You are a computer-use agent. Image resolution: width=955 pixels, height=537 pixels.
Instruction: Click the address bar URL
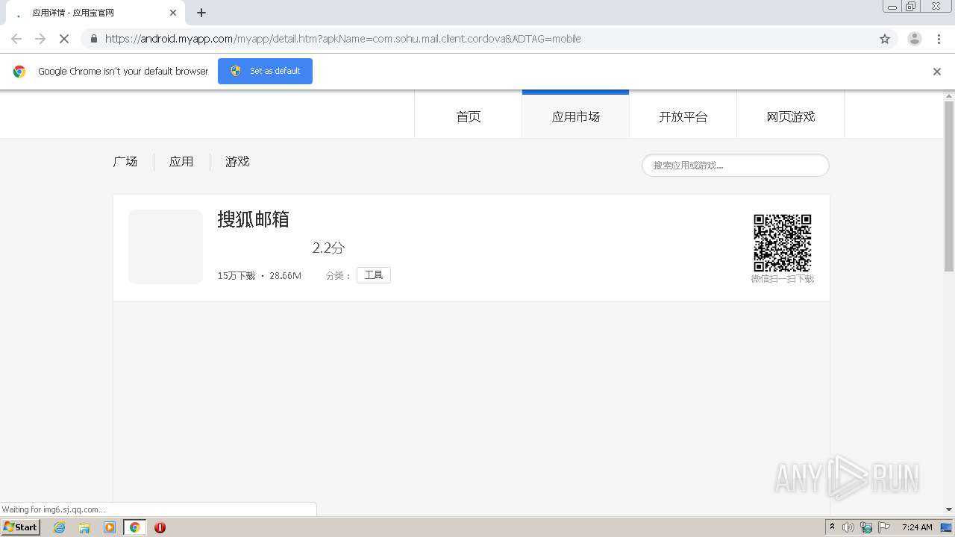(x=342, y=39)
